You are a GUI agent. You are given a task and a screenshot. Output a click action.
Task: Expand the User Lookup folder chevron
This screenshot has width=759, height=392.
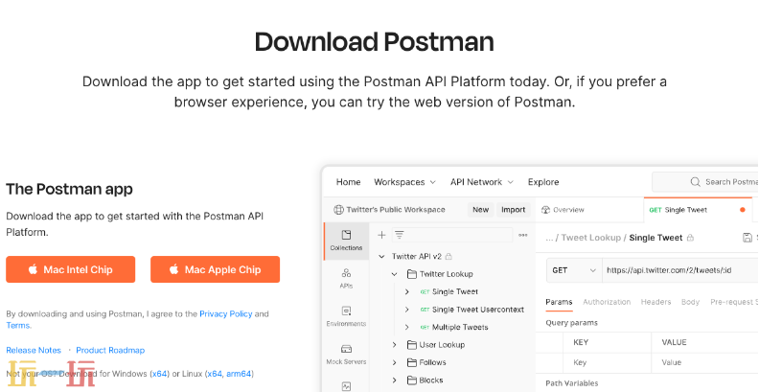pyautogui.click(x=395, y=345)
